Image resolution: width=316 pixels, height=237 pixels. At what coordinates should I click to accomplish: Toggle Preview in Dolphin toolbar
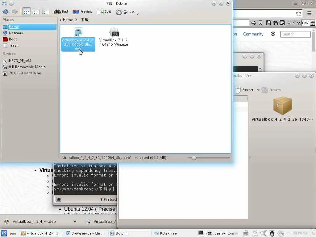pyautogui.click(x=82, y=12)
